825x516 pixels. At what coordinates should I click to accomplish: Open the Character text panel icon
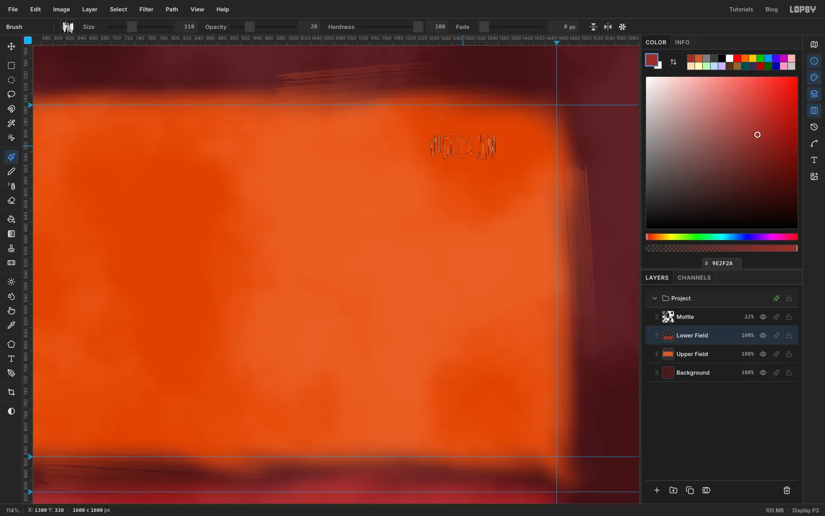click(814, 160)
